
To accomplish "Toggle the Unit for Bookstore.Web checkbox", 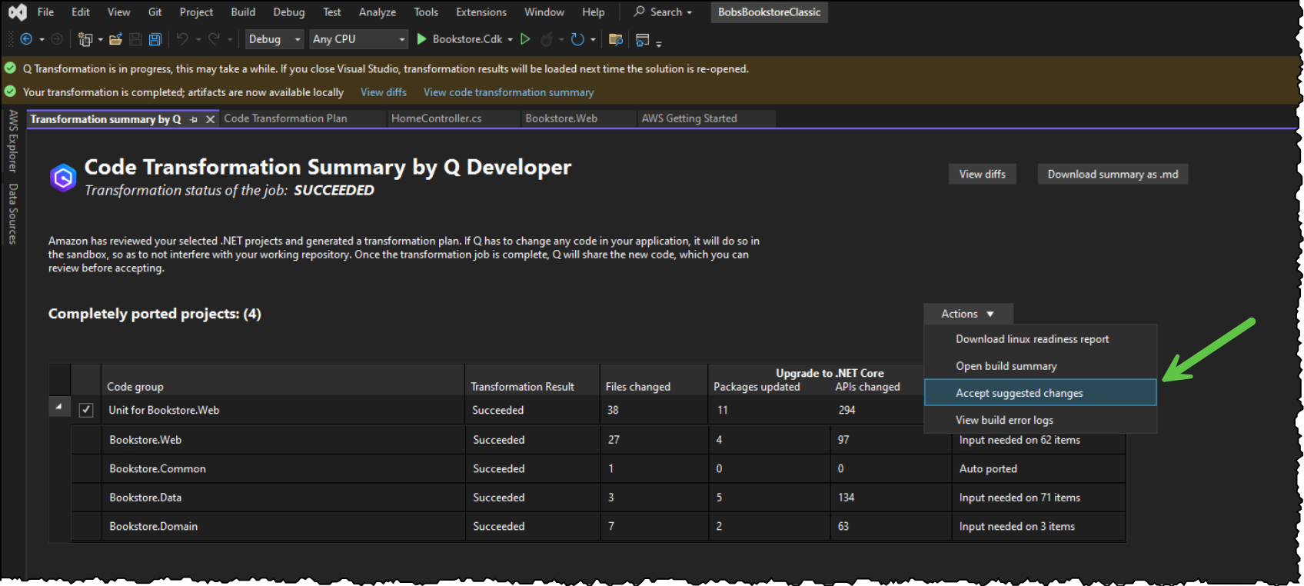I will click(x=86, y=410).
